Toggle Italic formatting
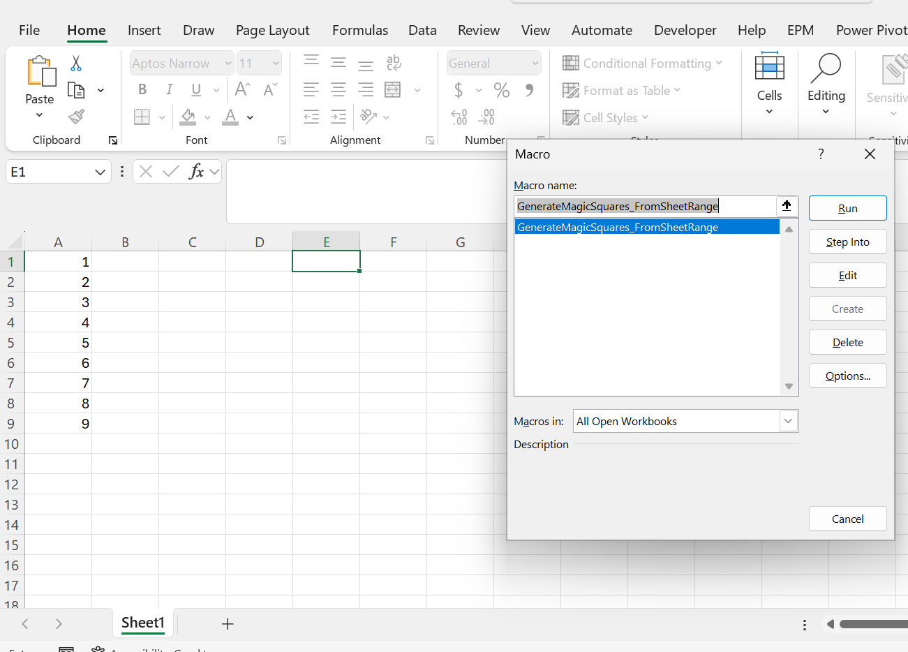 tap(169, 89)
